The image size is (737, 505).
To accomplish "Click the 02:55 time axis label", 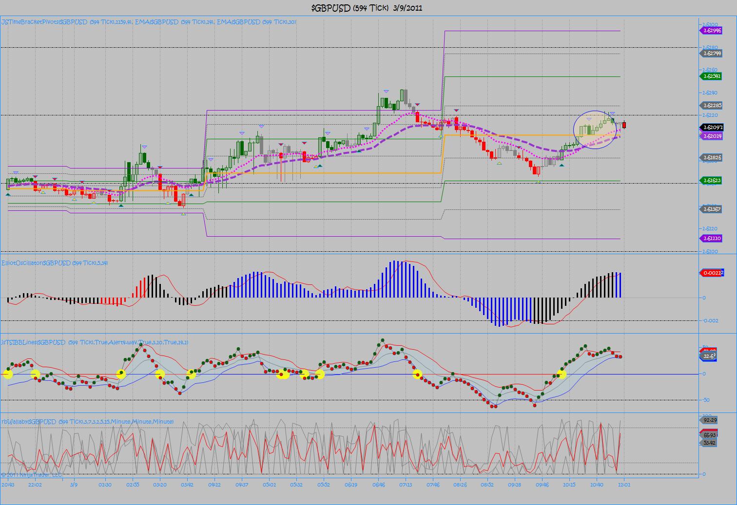I will point(133,485).
